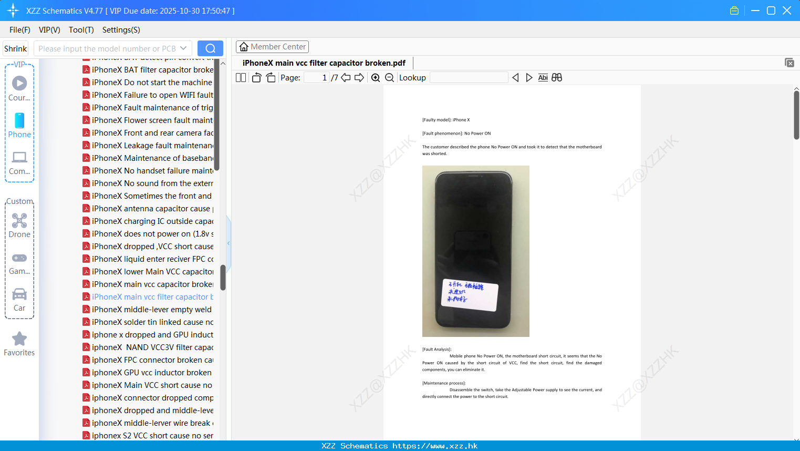Open iPhoneX does not power on (1.8v file

pos(148,233)
